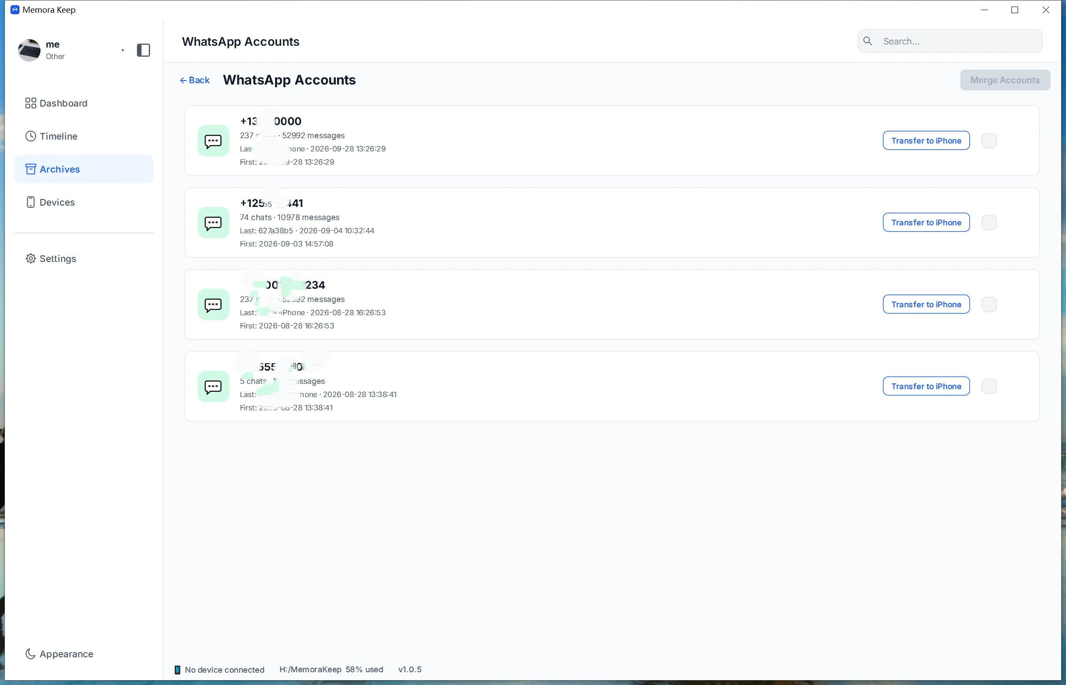Screen dimensions: 1066x685
Task: Click the Timeline clock icon
Action: point(30,136)
